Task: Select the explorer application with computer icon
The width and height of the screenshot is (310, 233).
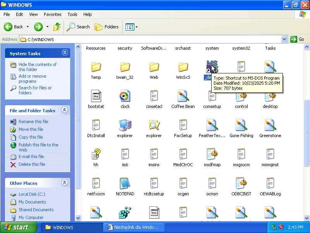Action: tap(125, 125)
